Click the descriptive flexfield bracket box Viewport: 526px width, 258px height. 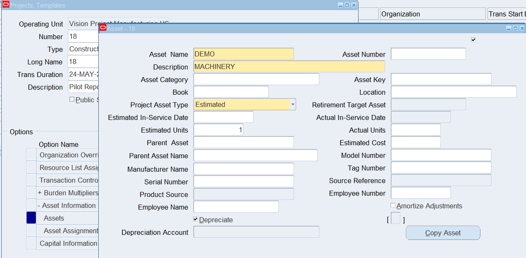396,218
